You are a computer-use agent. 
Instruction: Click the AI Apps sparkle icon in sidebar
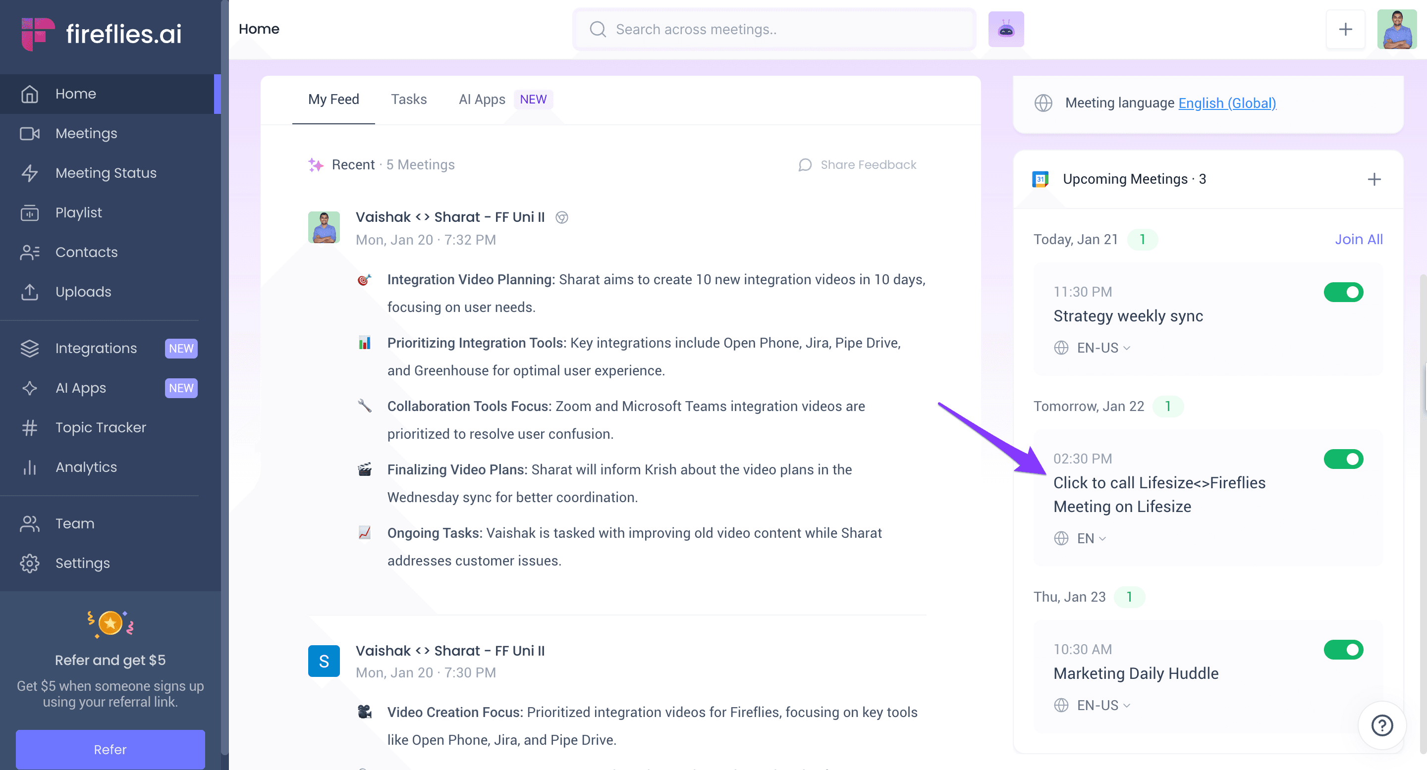[x=29, y=388]
